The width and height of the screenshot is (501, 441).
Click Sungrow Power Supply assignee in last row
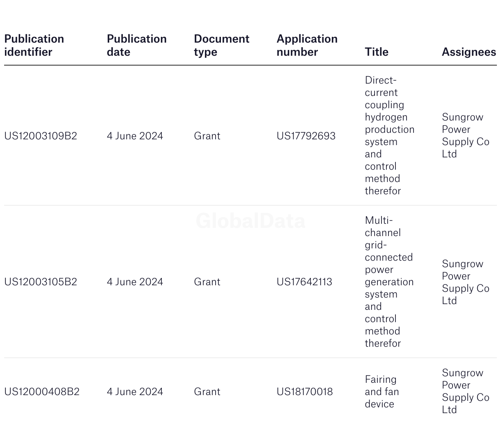[x=466, y=391]
